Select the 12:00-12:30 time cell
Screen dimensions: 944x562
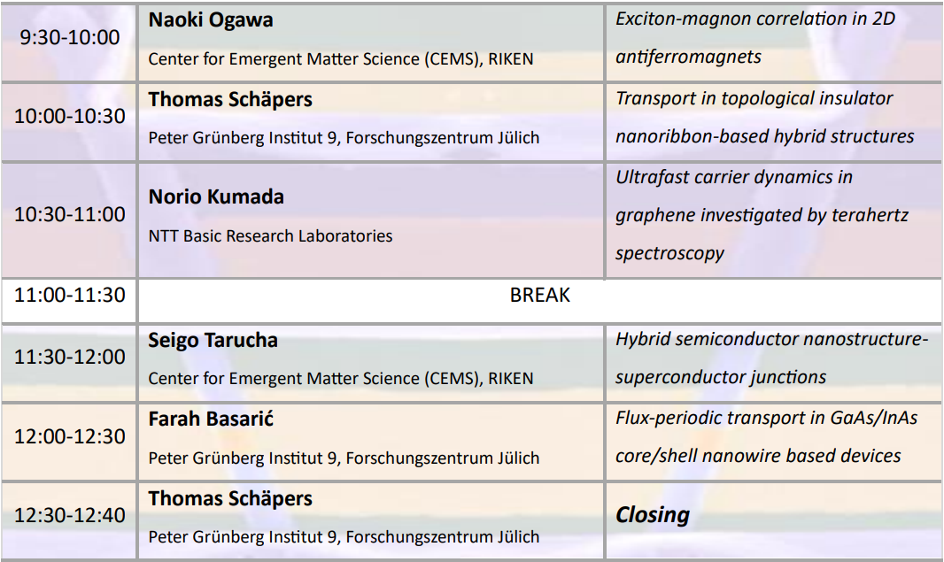pos(69,436)
